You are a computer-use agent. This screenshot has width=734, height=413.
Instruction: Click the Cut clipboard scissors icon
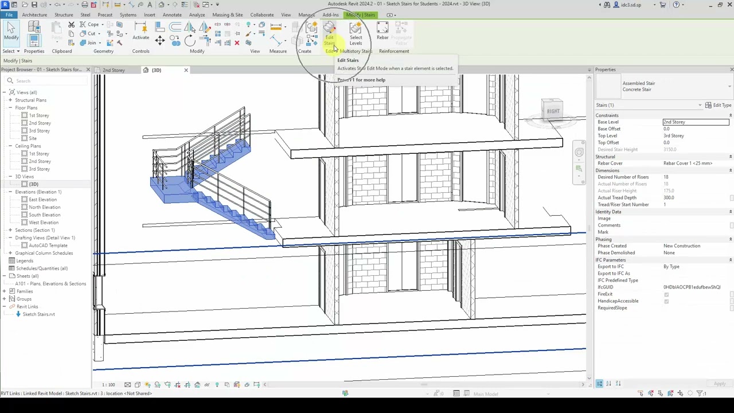click(72, 25)
